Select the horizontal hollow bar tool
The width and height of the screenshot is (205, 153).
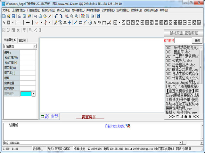pos(19,23)
